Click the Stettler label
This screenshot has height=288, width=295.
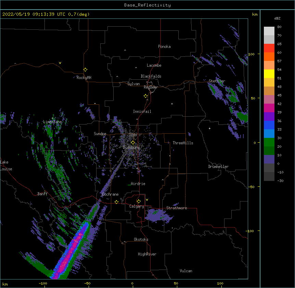coord(217,81)
